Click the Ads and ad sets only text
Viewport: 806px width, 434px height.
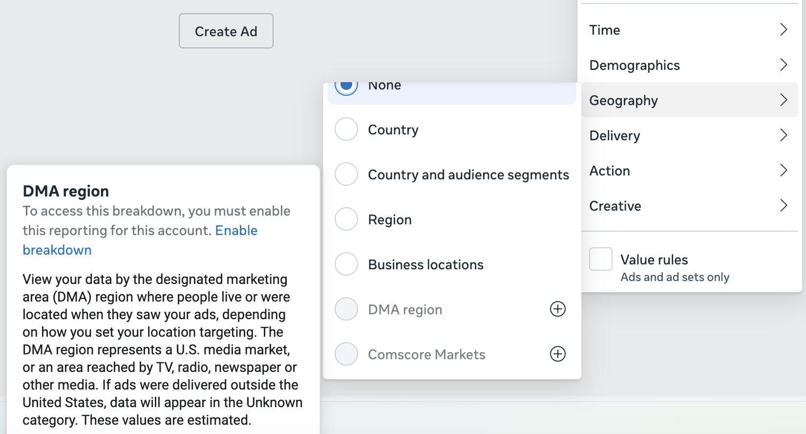675,277
